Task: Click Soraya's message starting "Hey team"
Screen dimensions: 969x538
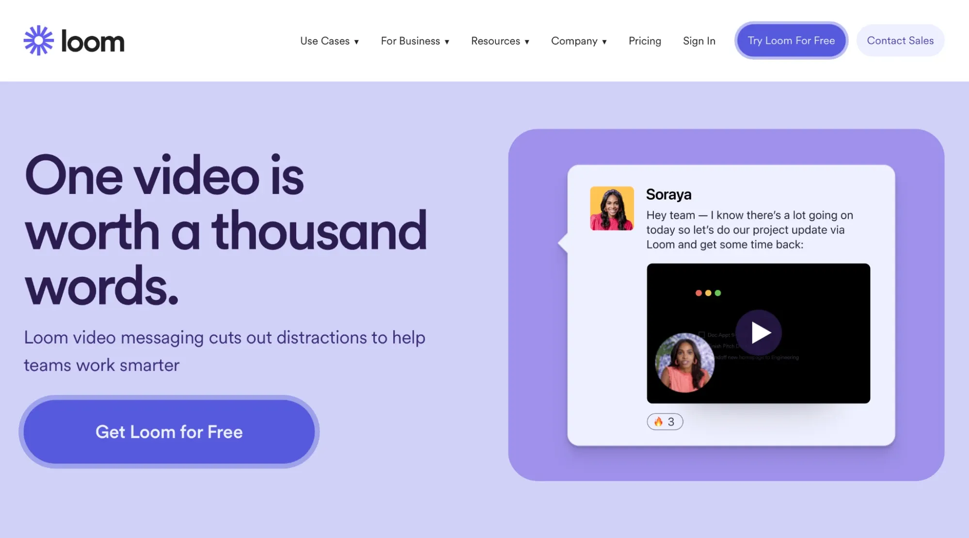Action: (x=749, y=230)
